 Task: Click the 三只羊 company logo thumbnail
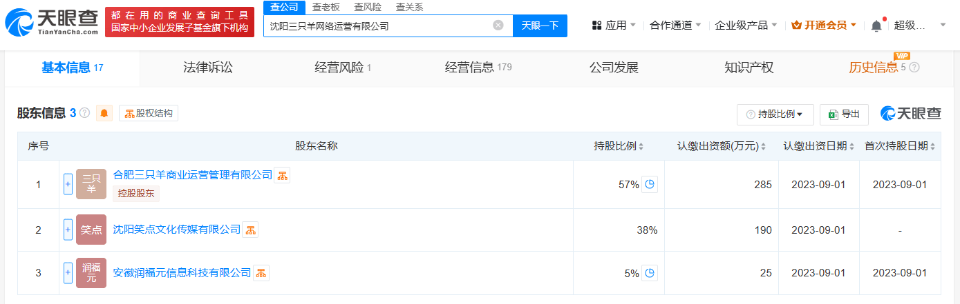coord(91,184)
